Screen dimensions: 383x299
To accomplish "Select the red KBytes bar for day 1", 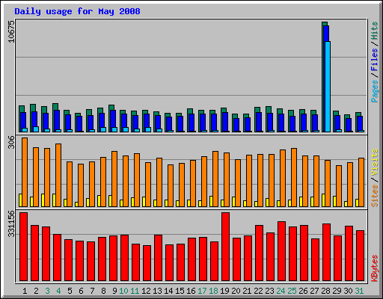I will (x=23, y=247).
